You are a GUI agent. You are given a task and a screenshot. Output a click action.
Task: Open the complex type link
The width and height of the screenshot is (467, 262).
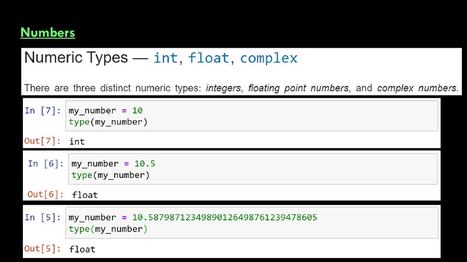[x=269, y=58]
